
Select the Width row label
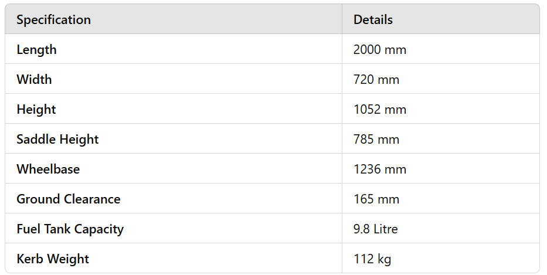click(x=34, y=79)
